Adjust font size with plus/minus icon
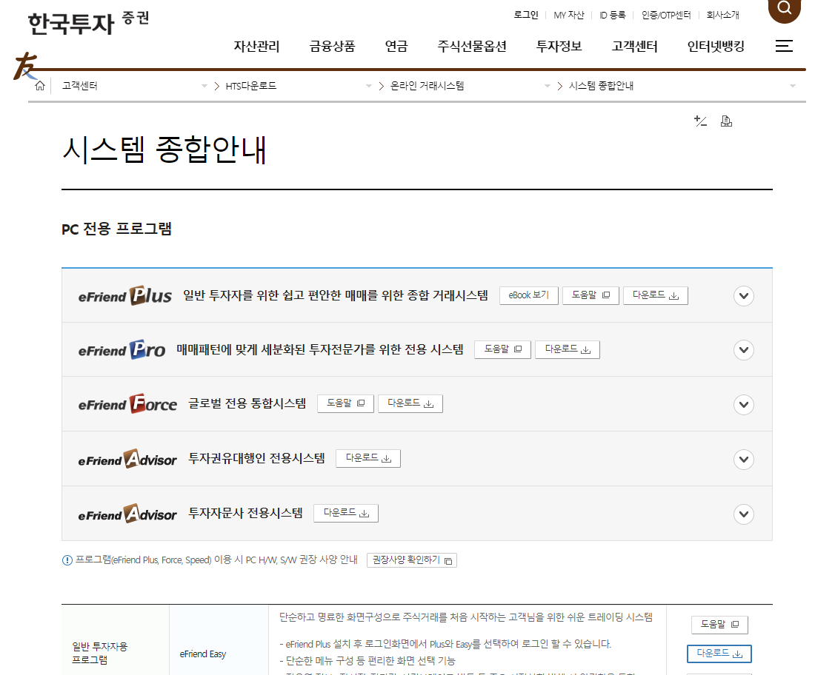 700,121
